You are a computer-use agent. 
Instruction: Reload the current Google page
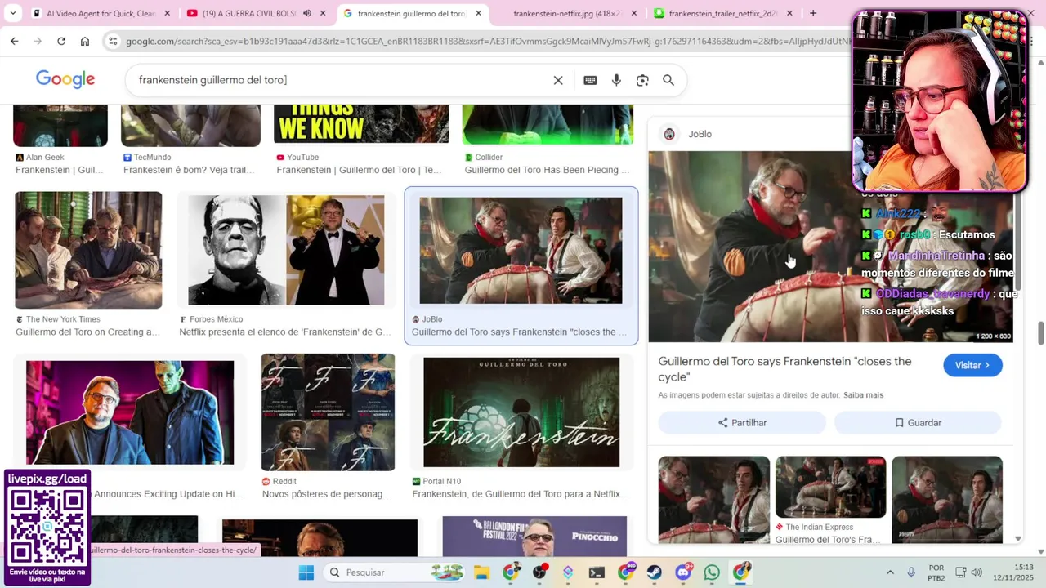coord(61,41)
